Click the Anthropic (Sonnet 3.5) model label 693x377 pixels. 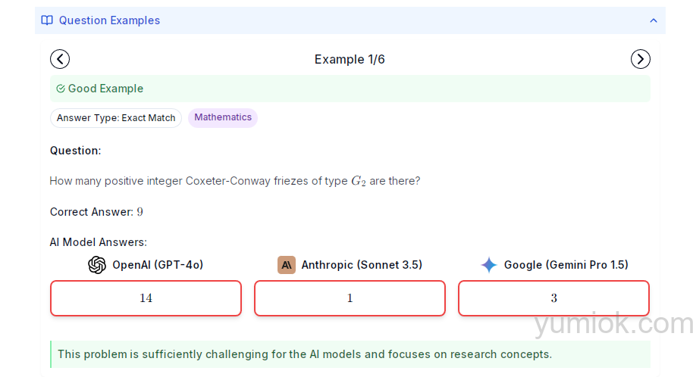click(362, 265)
